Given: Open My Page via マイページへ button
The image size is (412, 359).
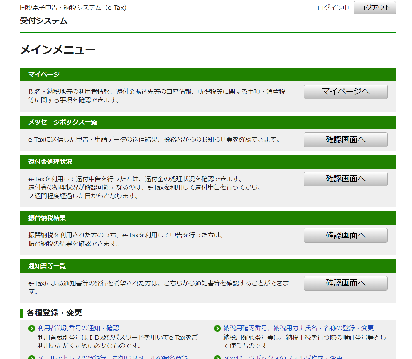Looking at the screenshot, I should coord(345,92).
